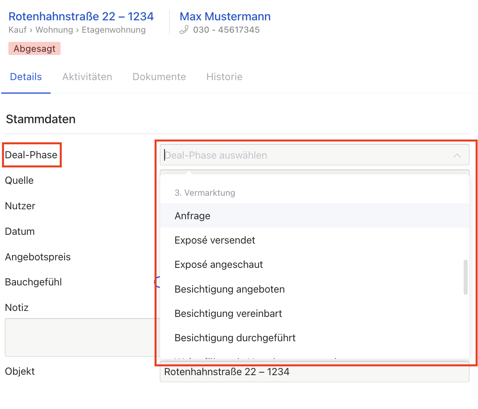Switch to the Aktivitäten tab

(x=87, y=77)
